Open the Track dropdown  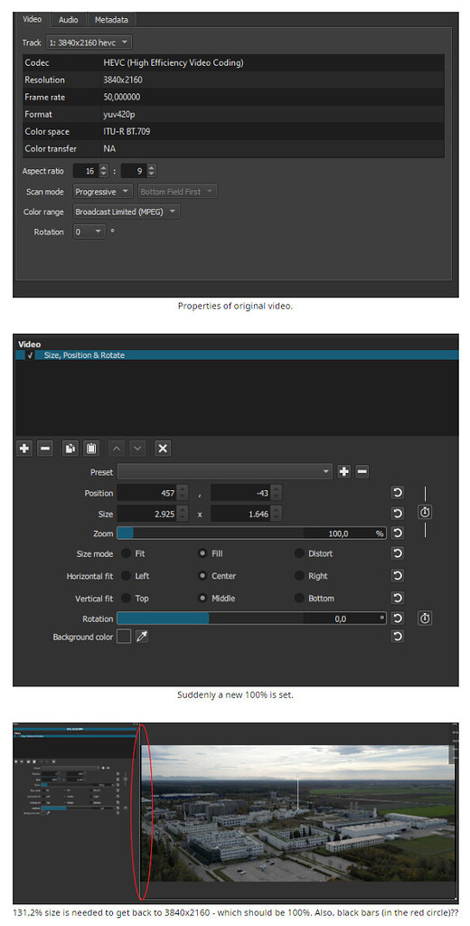tap(89, 43)
